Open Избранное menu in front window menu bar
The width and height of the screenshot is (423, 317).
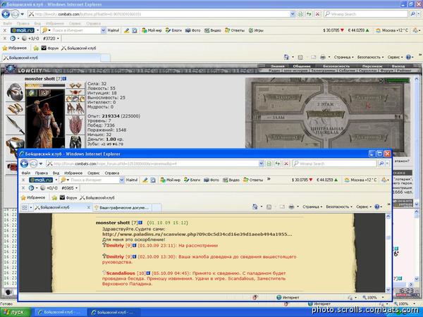click(73, 173)
